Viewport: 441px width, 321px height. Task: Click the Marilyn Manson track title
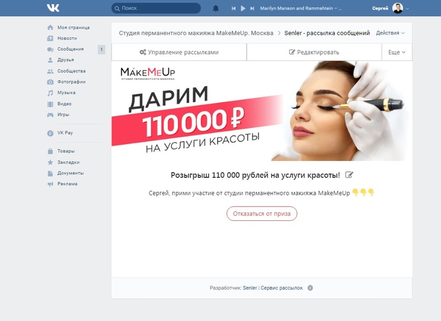301,8
